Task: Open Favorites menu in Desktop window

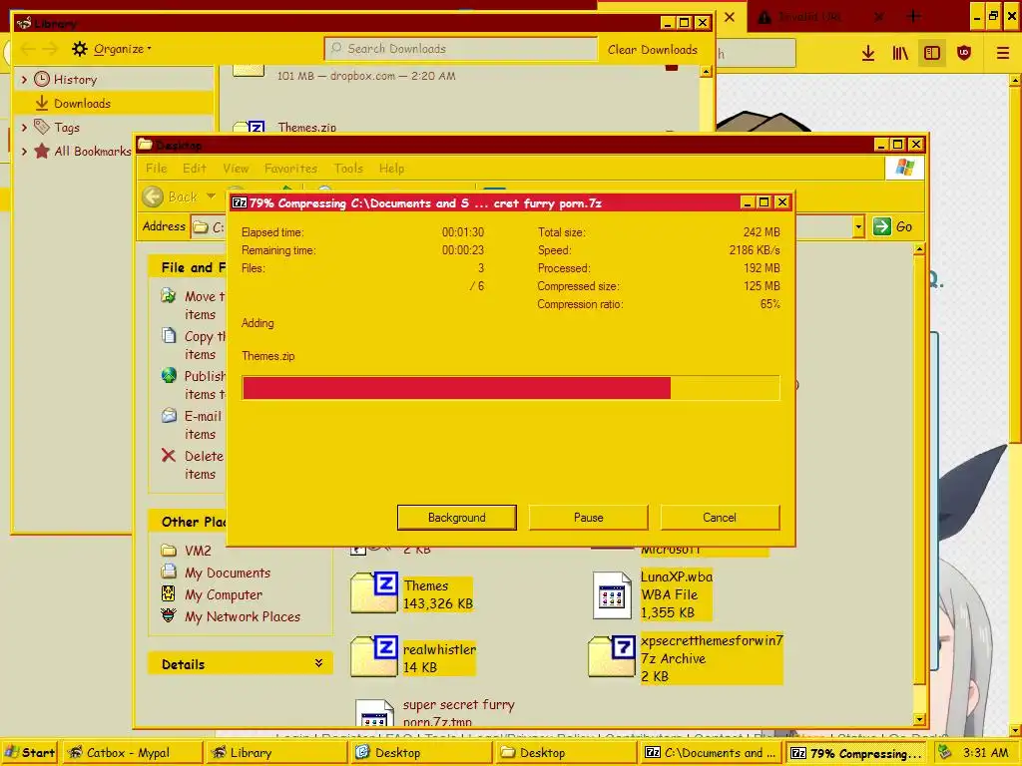Action: (x=290, y=168)
